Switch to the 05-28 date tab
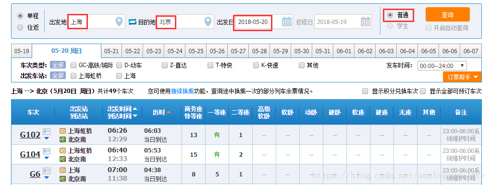491x185 pixels. [259, 51]
